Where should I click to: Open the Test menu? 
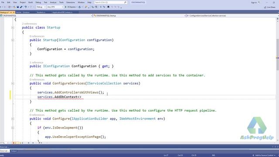45,3
